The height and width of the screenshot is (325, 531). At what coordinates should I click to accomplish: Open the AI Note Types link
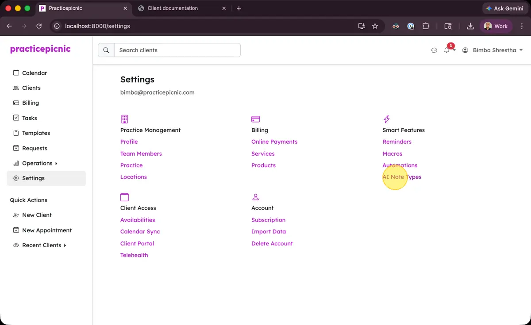coord(402,176)
